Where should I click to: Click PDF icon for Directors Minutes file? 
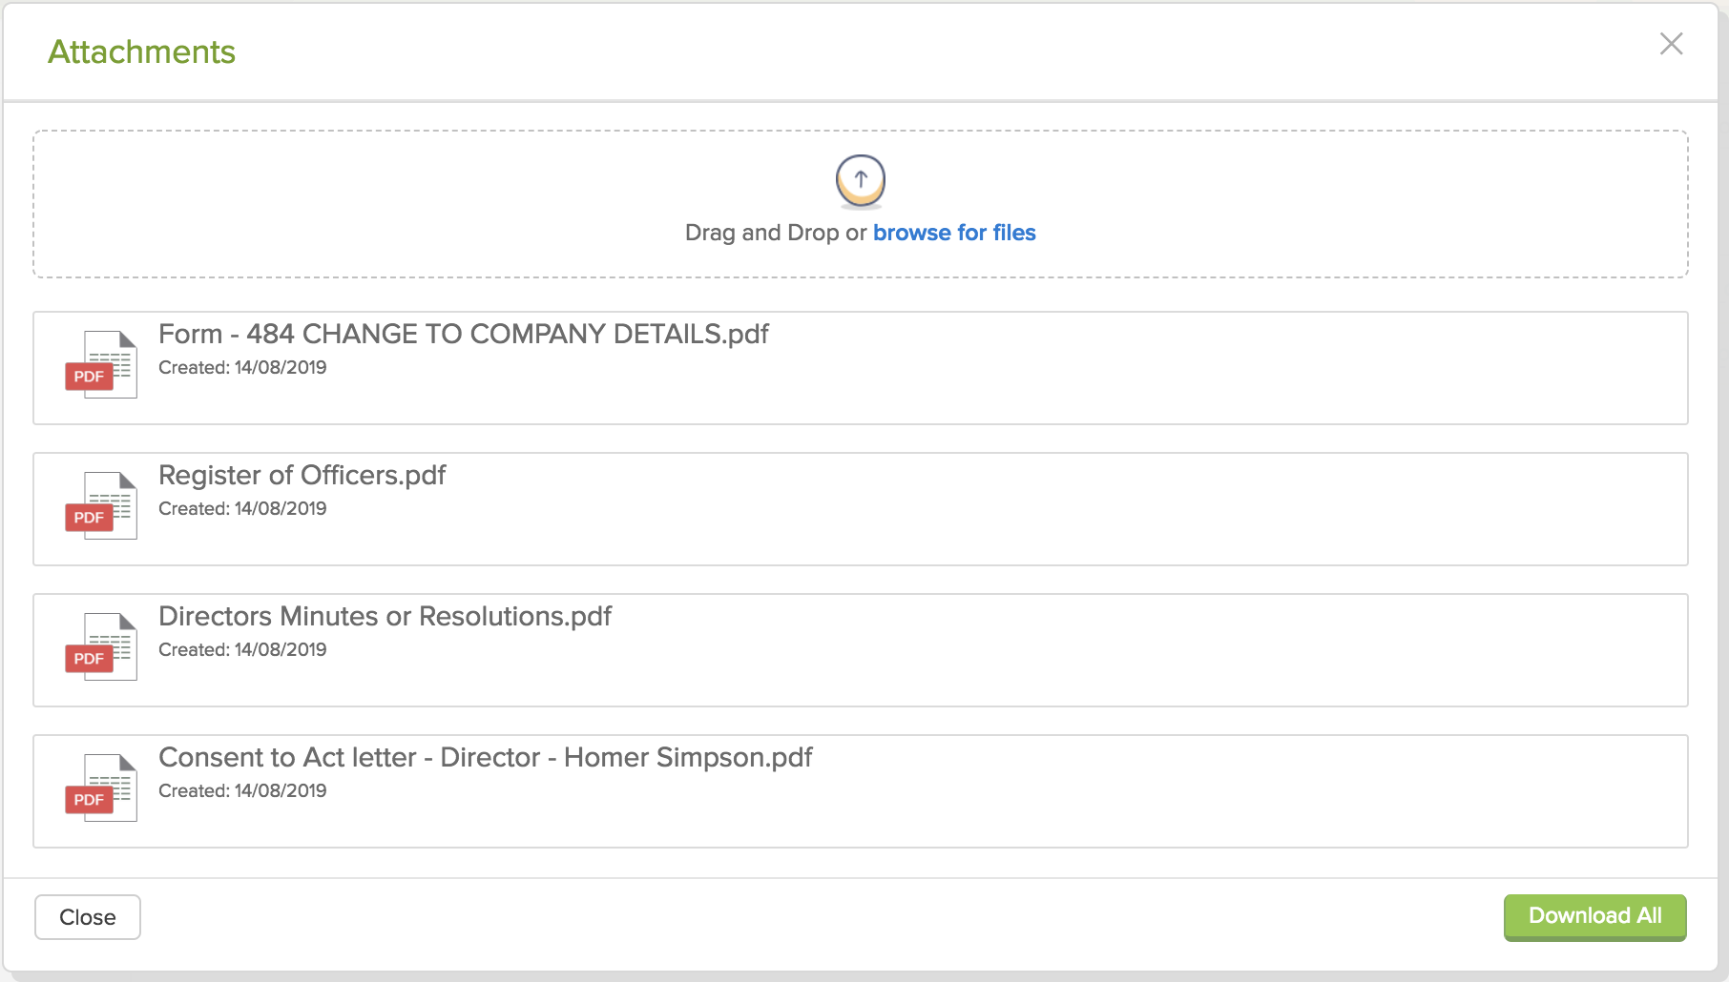101,646
